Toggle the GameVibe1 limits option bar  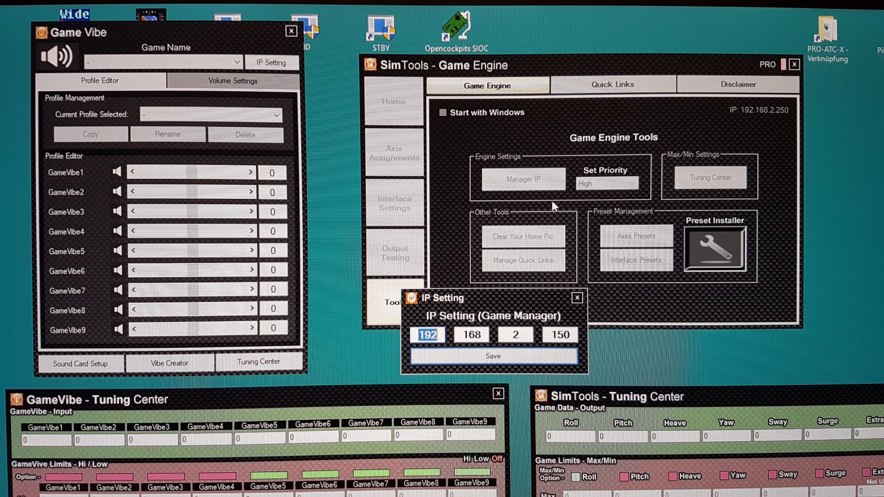[64, 477]
